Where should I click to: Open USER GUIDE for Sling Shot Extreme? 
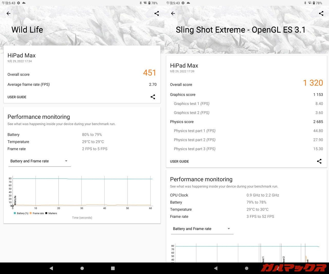[179, 161]
